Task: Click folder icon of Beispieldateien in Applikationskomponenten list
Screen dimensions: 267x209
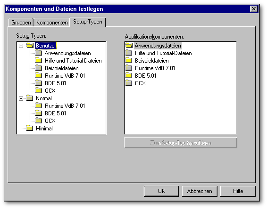Action: tap(129, 61)
